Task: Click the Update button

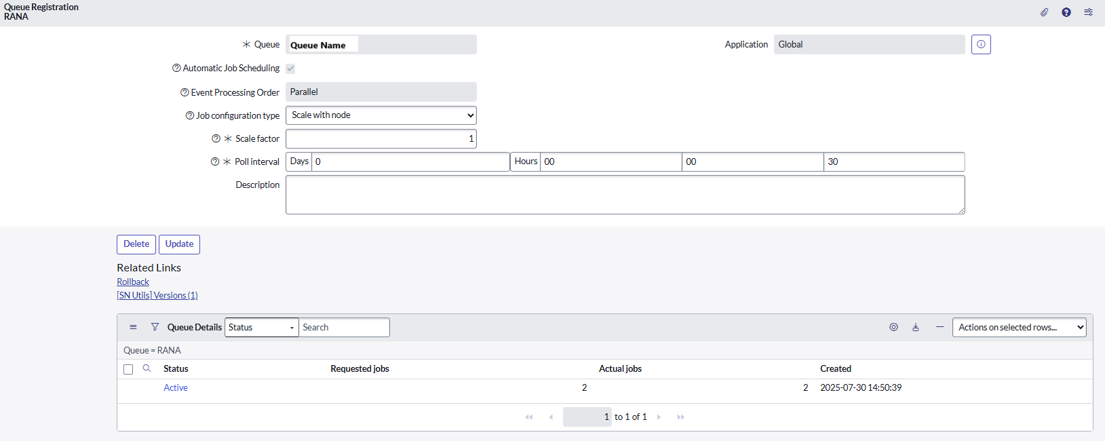Action: point(179,244)
